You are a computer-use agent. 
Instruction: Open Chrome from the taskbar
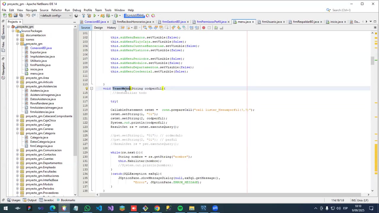point(157,208)
